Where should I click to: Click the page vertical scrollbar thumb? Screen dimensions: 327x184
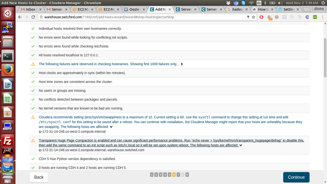(325, 58)
